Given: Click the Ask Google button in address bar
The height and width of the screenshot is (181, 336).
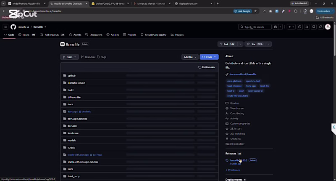Looking at the screenshot, I should 242,11.
